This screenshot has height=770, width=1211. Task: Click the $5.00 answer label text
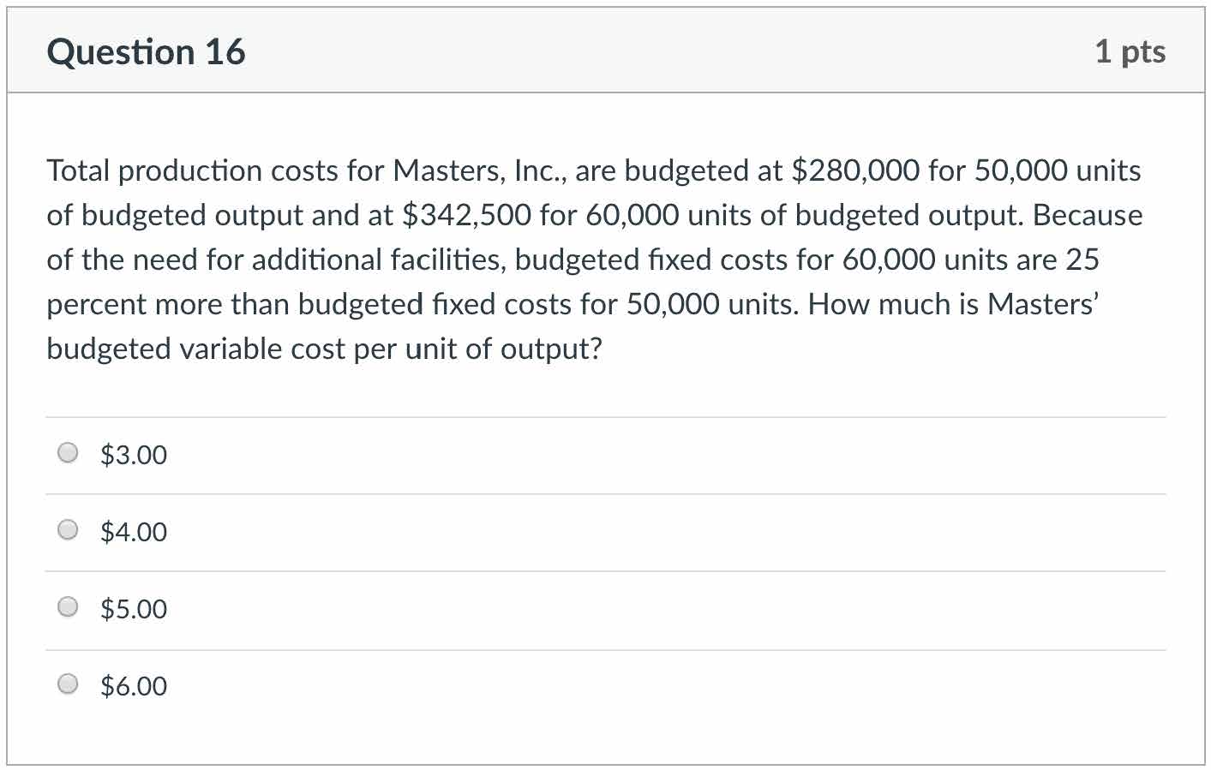point(134,609)
